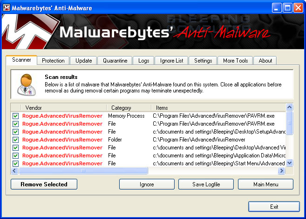Toggle checkbox for second PAVRM.exe File row
The image size is (306, 219).
point(16,124)
